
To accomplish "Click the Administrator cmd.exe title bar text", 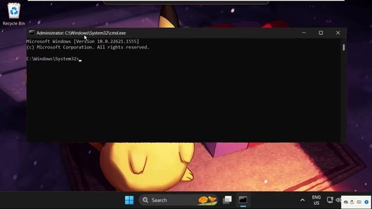I will [x=81, y=33].
